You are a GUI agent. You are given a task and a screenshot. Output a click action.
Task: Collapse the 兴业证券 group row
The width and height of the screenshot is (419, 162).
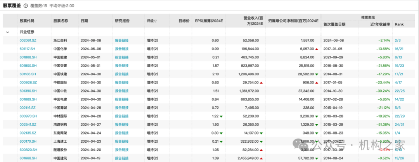8,32
